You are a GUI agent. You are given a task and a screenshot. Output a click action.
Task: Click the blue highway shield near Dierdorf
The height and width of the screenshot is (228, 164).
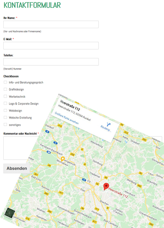(x=47, y=132)
